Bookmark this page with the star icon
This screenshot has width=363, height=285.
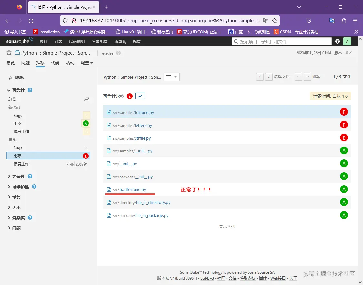click(x=275, y=21)
